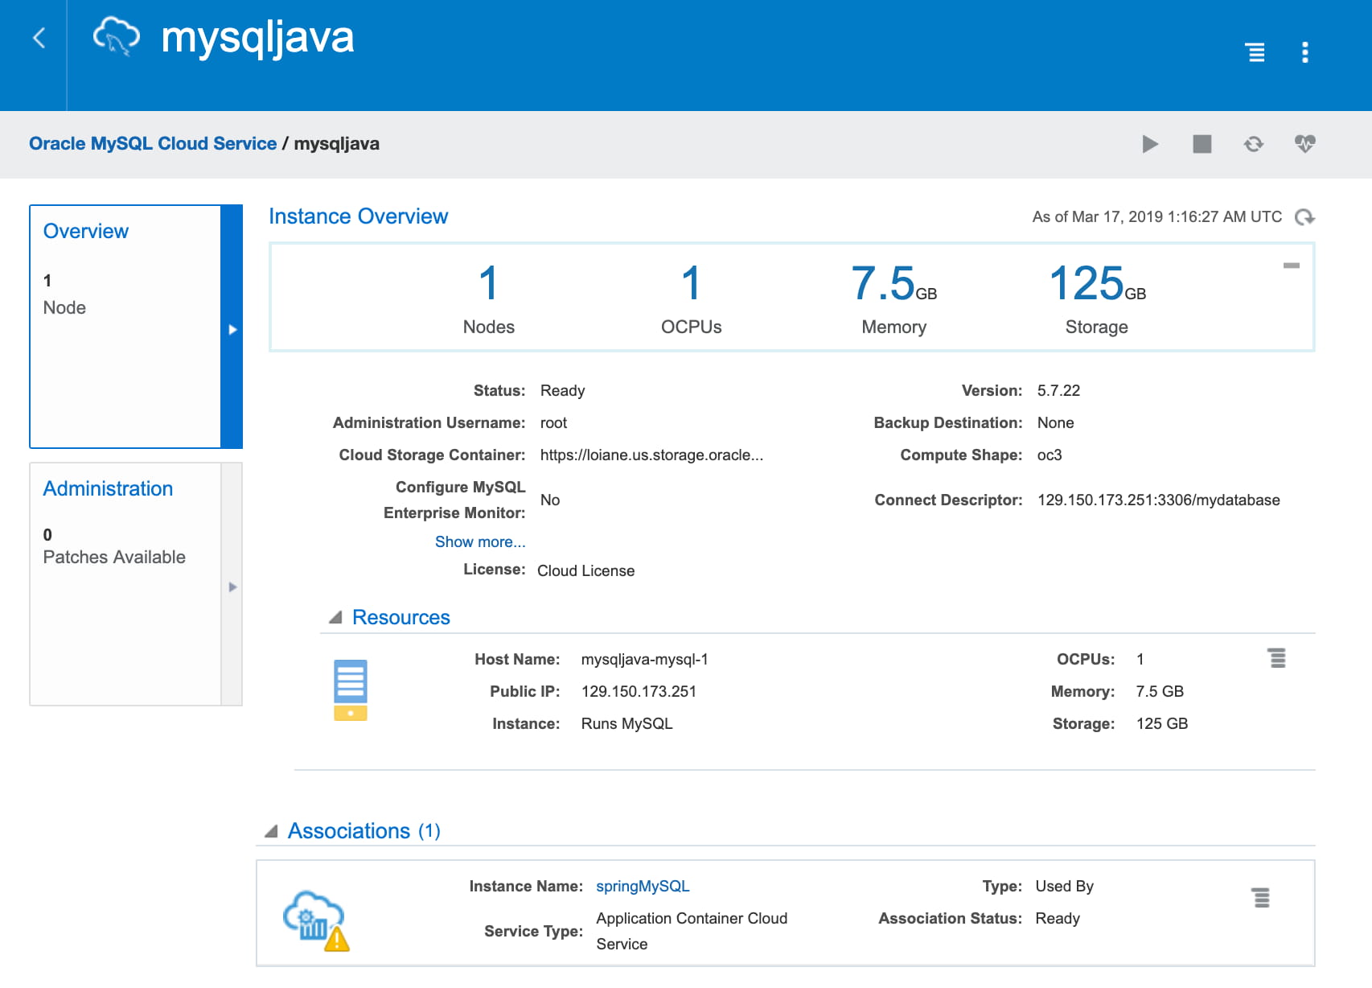Image resolution: width=1372 pixels, height=988 pixels.
Task: Click the Nodes count in the summary
Action: click(488, 298)
